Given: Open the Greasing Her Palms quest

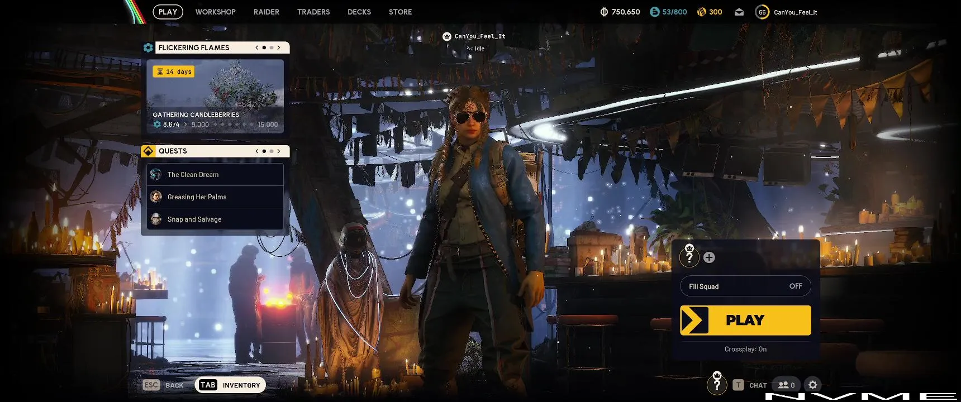Looking at the screenshot, I should pos(215,197).
